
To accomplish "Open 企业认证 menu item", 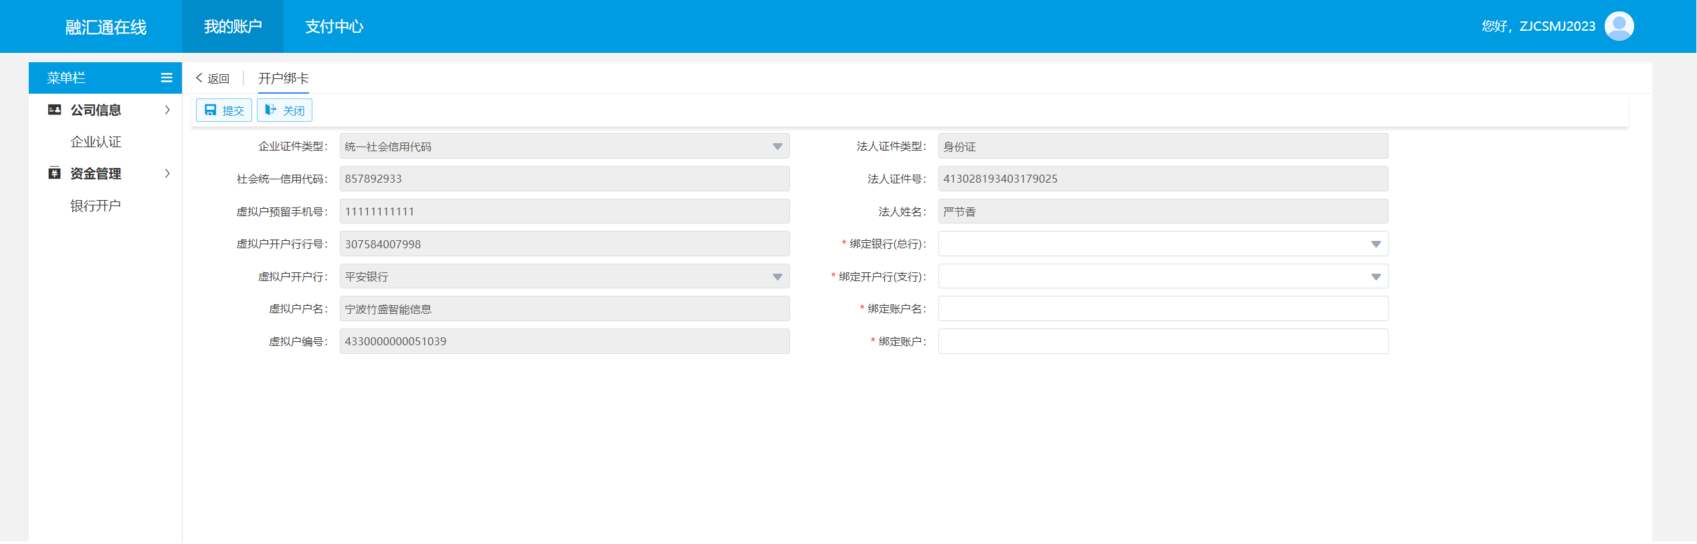I will [x=96, y=142].
